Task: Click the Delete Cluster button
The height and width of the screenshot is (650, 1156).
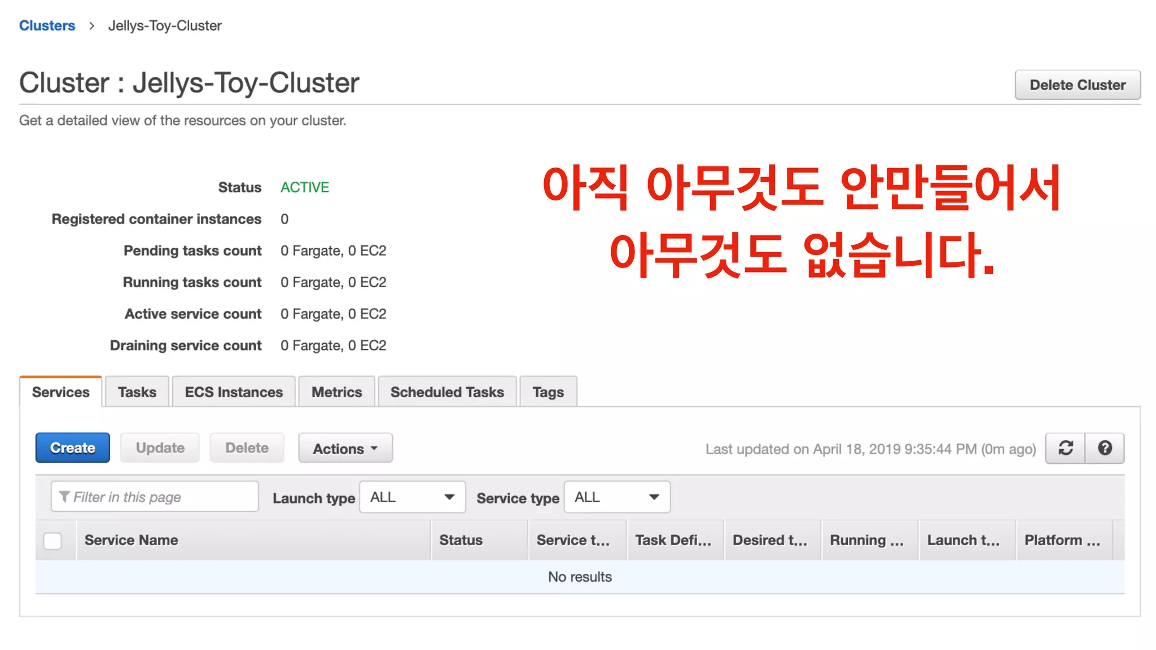Action: click(1077, 85)
